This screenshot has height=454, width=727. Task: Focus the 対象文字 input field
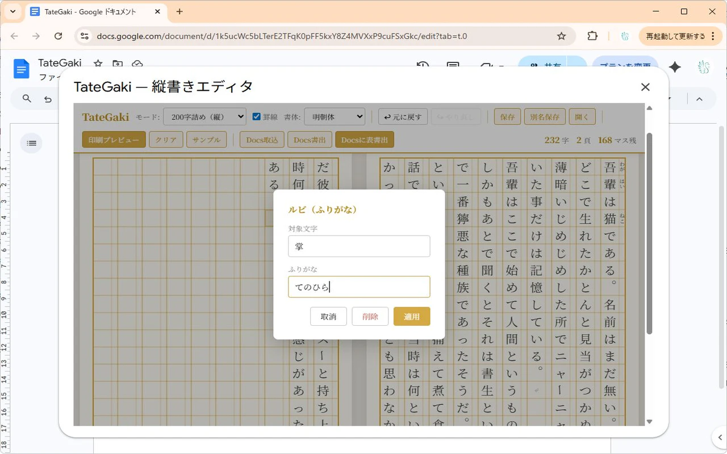tap(359, 246)
